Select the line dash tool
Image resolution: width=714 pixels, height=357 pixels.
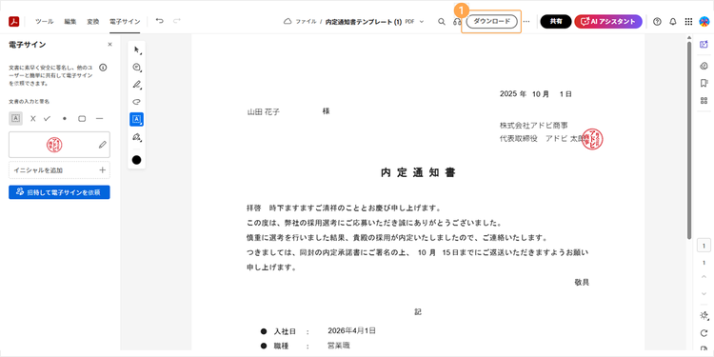(99, 118)
